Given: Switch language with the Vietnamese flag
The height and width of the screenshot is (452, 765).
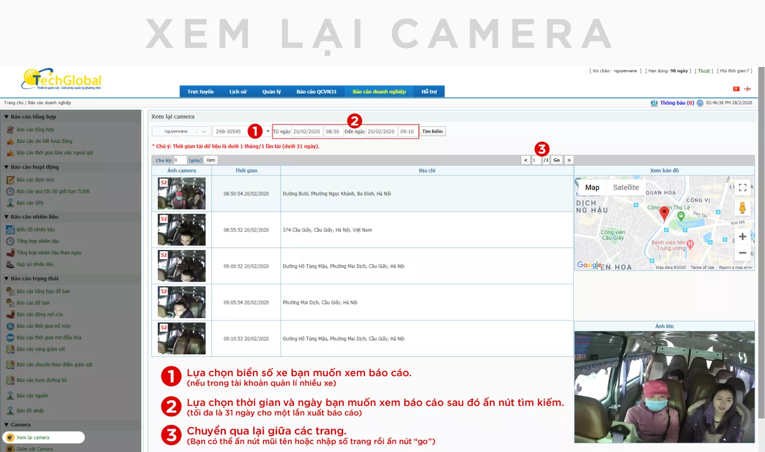Looking at the screenshot, I should (x=736, y=89).
